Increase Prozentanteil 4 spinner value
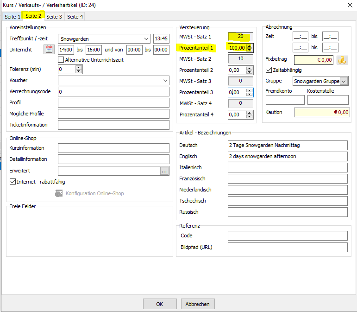Viewport: 357px width, 312px height. 249,113
